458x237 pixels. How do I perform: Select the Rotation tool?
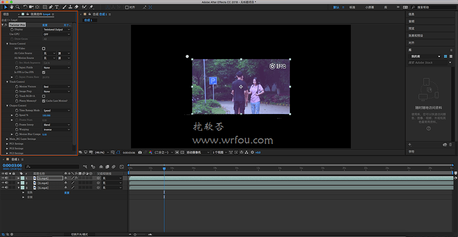click(25, 7)
